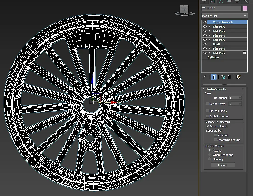Screen dimensions: 253x196
Task: Collapse the TurboSmooth rollout
Action: pos(204,89)
